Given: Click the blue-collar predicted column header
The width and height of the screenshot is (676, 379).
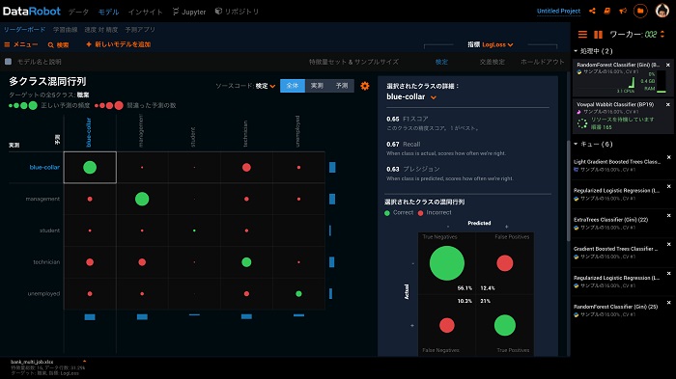Looking at the screenshot, I should (x=89, y=132).
